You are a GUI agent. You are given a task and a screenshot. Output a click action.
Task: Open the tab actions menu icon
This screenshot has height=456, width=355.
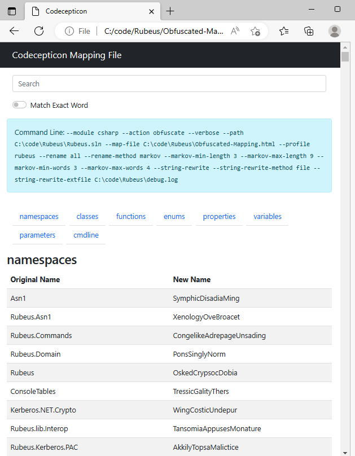click(x=12, y=11)
